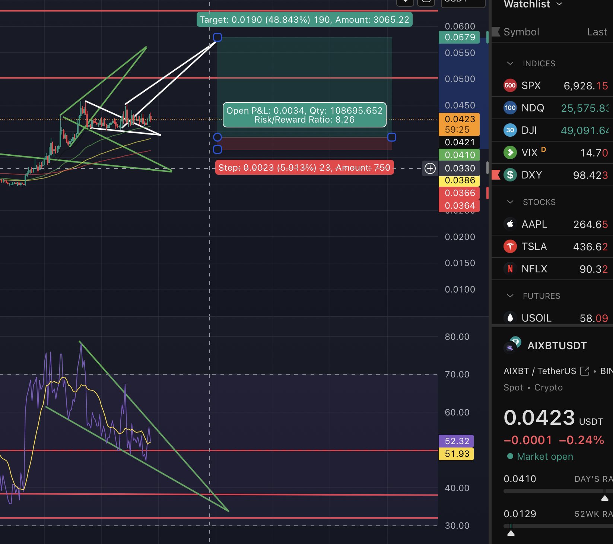Image resolution: width=613 pixels, height=544 pixels.
Task: Click SPX last price 6,928.15
Action: tap(586, 86)
